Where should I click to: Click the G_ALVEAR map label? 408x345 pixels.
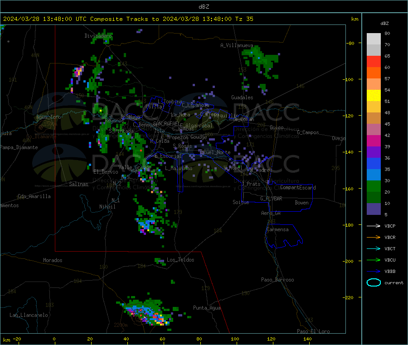tap(271, 199)
